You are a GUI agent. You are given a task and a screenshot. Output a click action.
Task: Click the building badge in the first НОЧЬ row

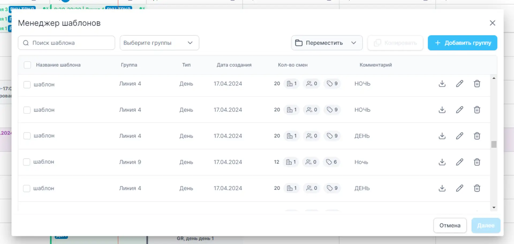click(x=292, y=84)
